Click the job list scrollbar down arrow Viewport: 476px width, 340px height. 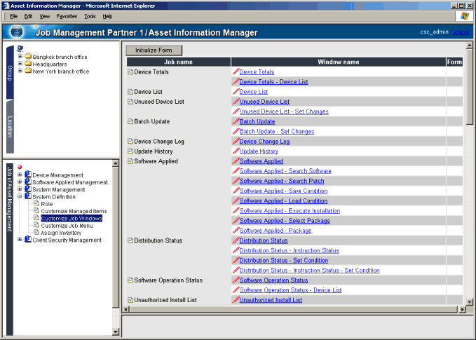point(470,302)
